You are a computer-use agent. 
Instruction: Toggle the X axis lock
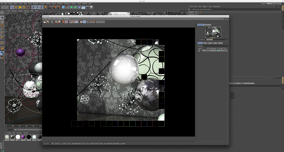pos(34,7)
